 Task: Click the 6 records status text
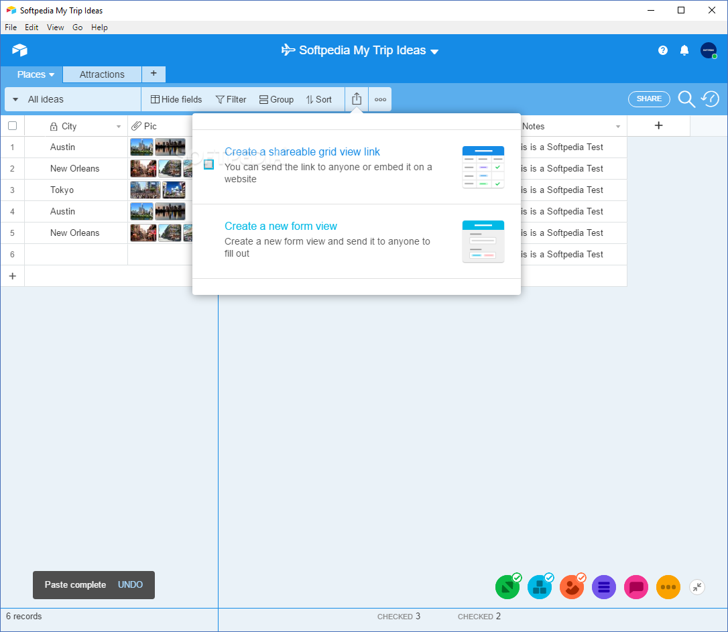(x=23, y=616)
